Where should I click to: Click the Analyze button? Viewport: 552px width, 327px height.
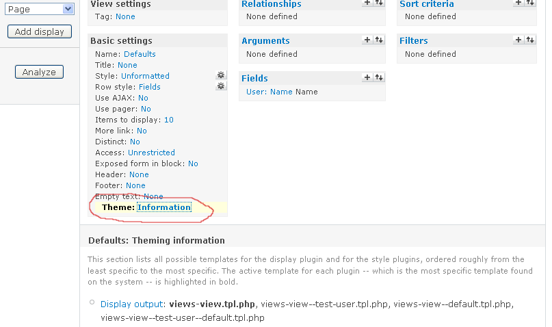(x=39, y=72)
